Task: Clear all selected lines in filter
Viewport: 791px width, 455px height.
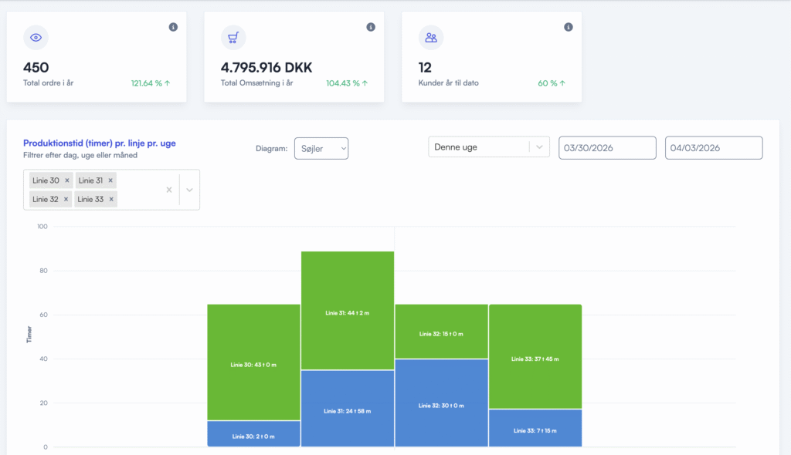Action: (x=169, y=190)
